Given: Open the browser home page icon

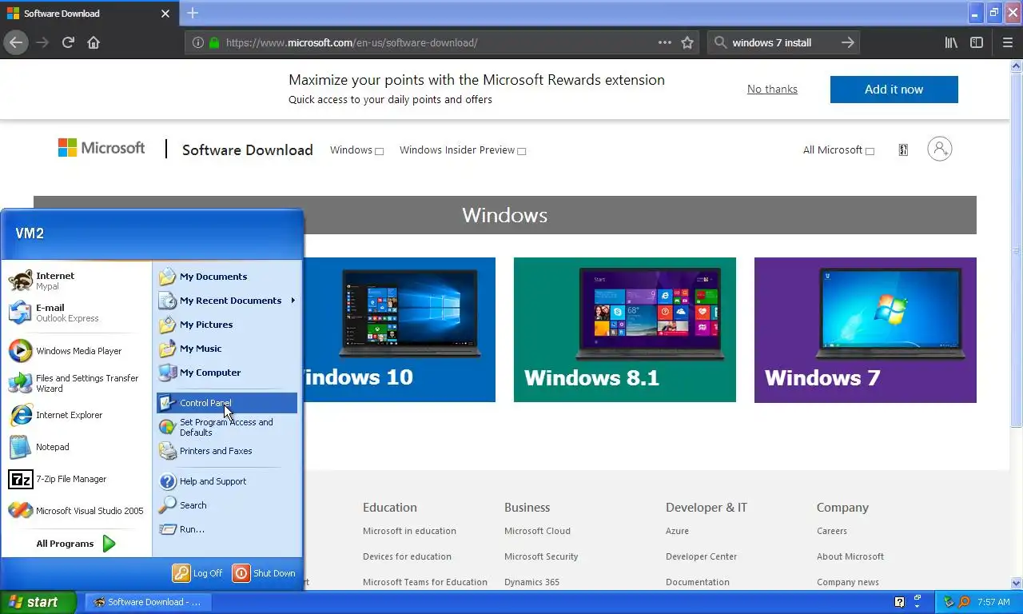Looking at the screenshot, I should click(94, 42).
